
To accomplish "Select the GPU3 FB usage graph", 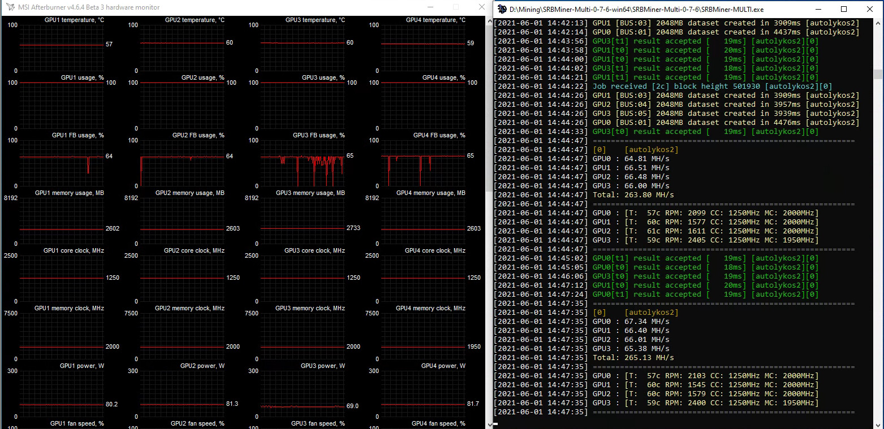I will point(303,163).
